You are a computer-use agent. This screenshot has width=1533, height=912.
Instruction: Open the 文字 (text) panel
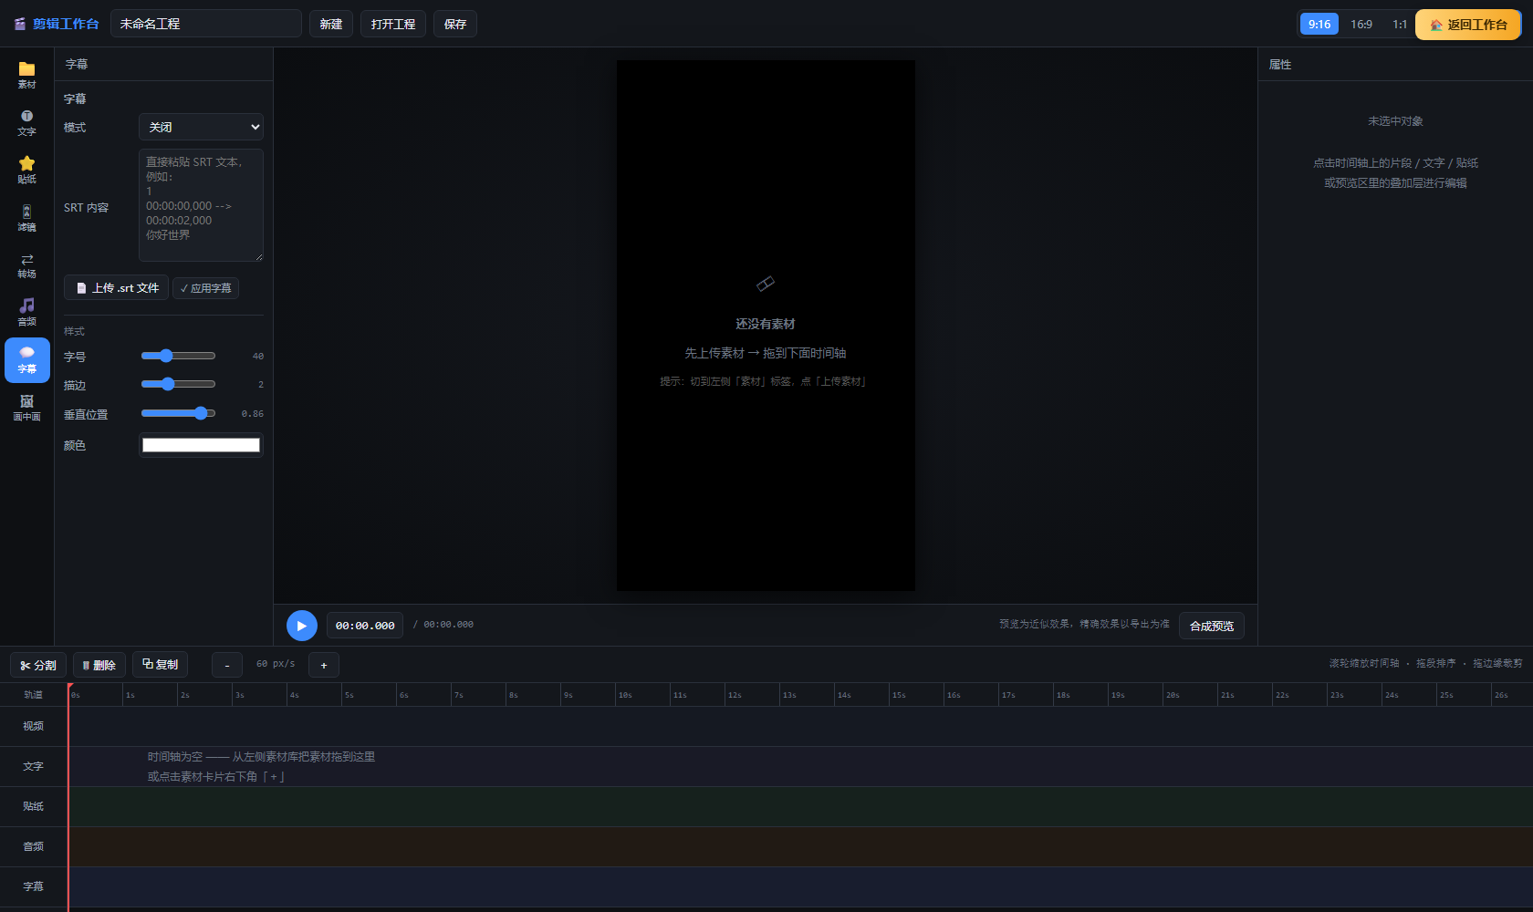[x=26, y=123]
